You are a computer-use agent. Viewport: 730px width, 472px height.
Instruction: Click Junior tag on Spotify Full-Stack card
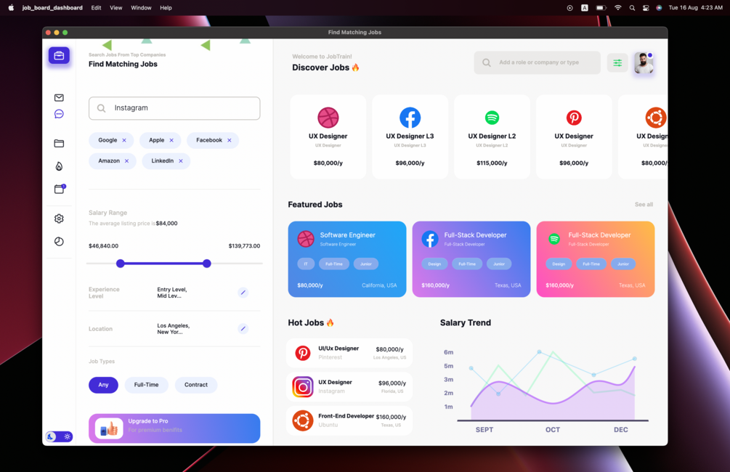pos(623,264)
